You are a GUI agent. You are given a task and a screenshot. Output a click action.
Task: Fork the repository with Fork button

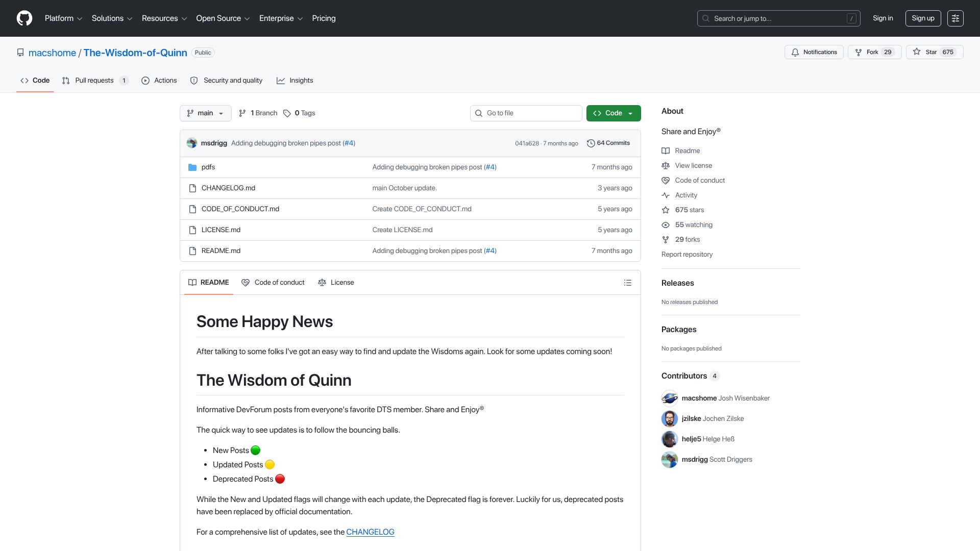click(x=875, y=52)
